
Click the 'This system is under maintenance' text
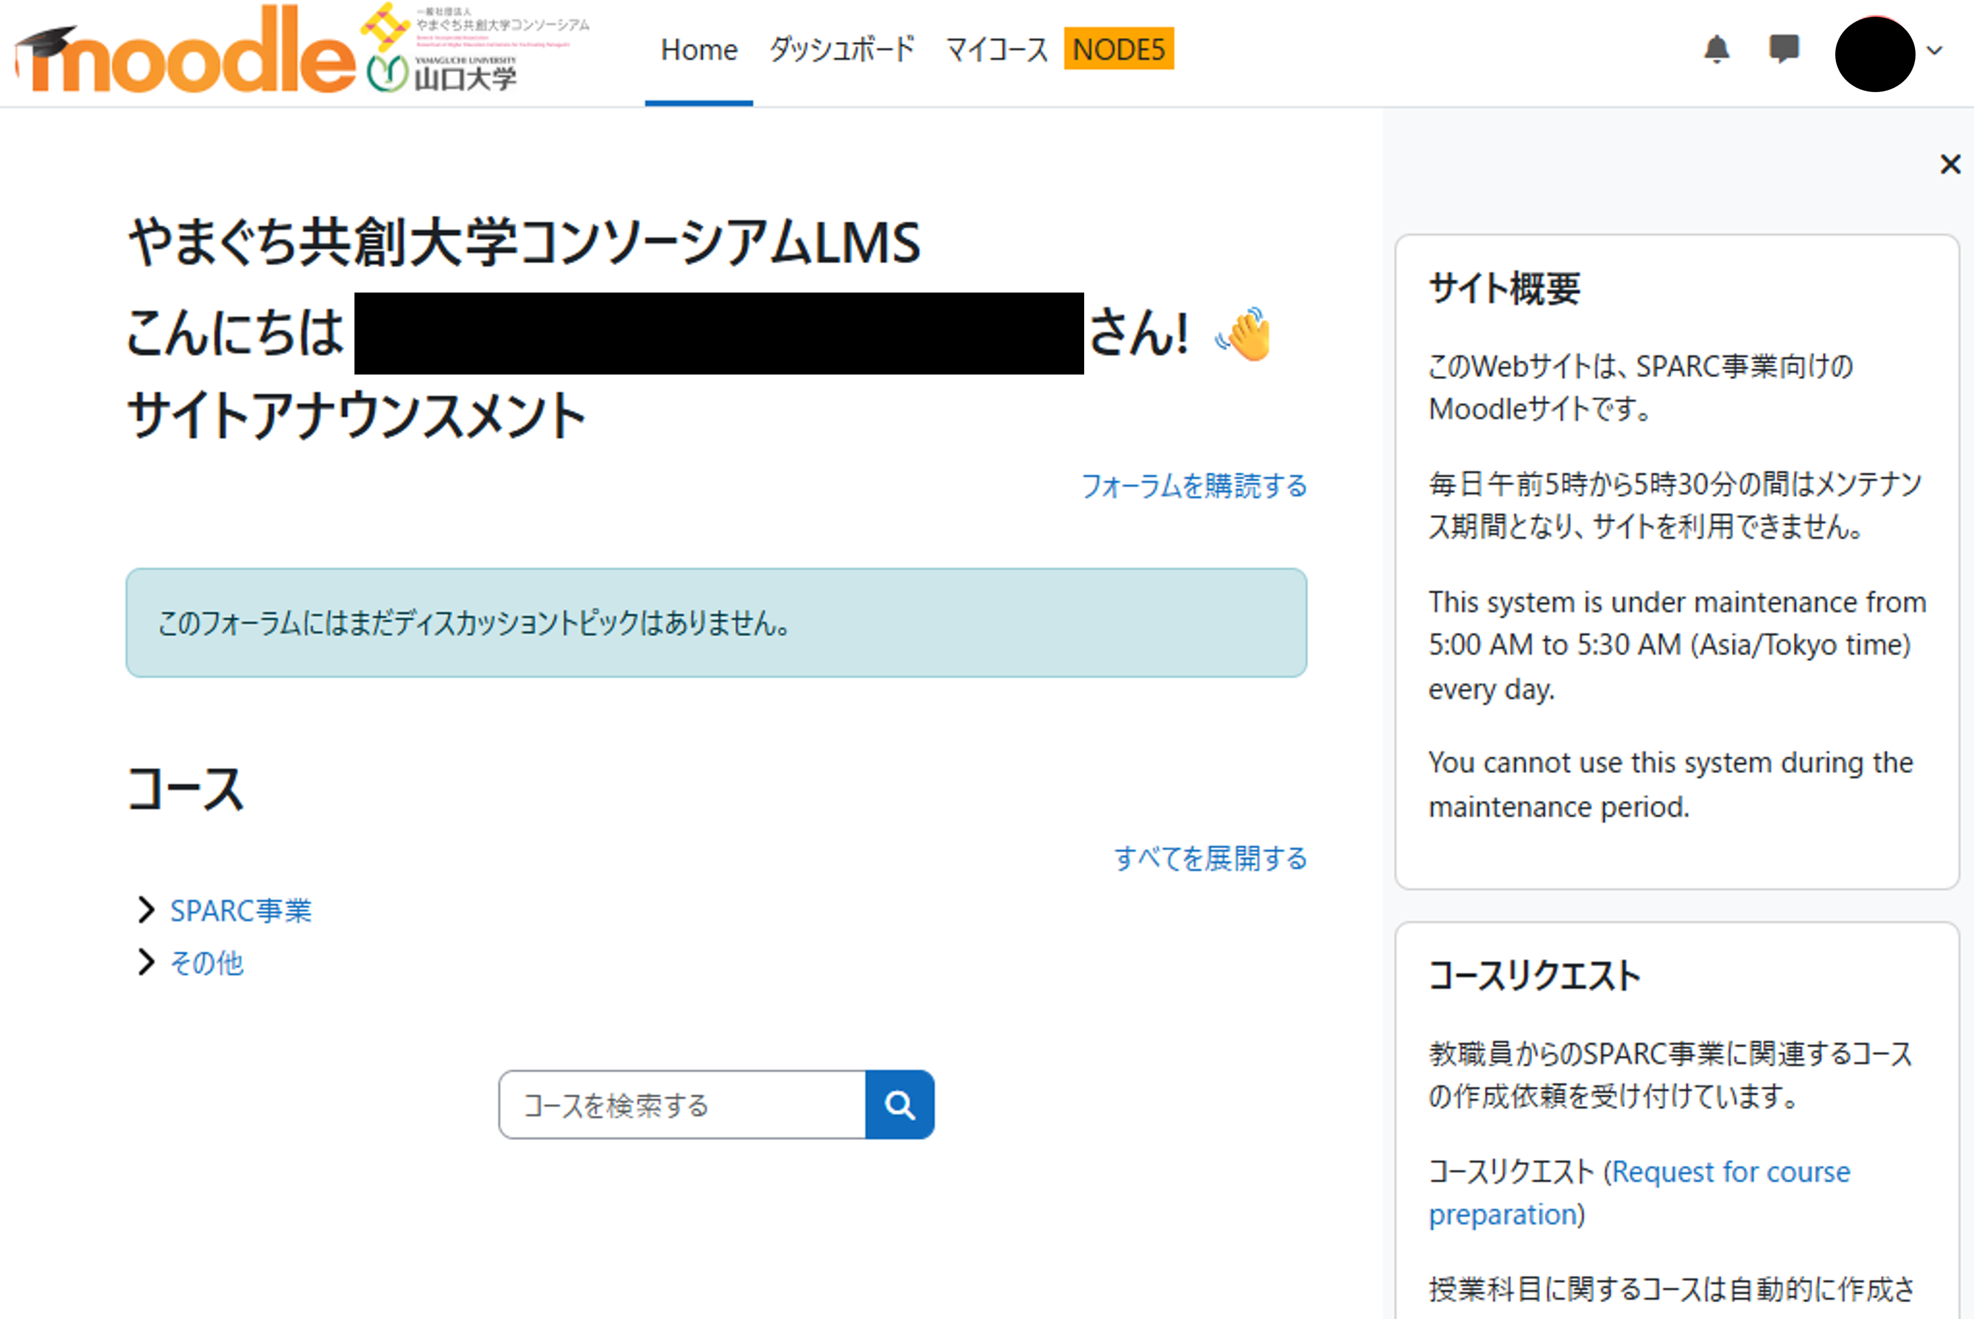click(x=1677, y=645)
